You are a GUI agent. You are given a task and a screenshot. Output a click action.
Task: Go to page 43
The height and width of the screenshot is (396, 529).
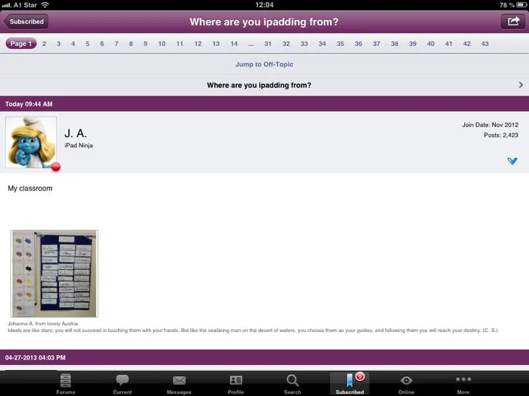point(485,44)
